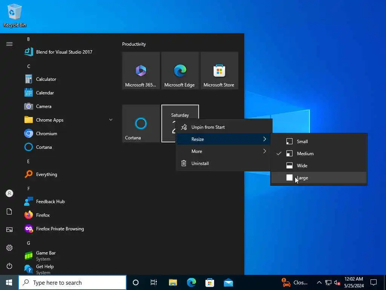Expand the More submenu arrow

tap(265, 151)
